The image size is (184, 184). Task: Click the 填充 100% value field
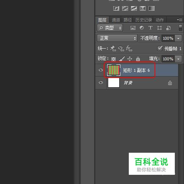168,59
